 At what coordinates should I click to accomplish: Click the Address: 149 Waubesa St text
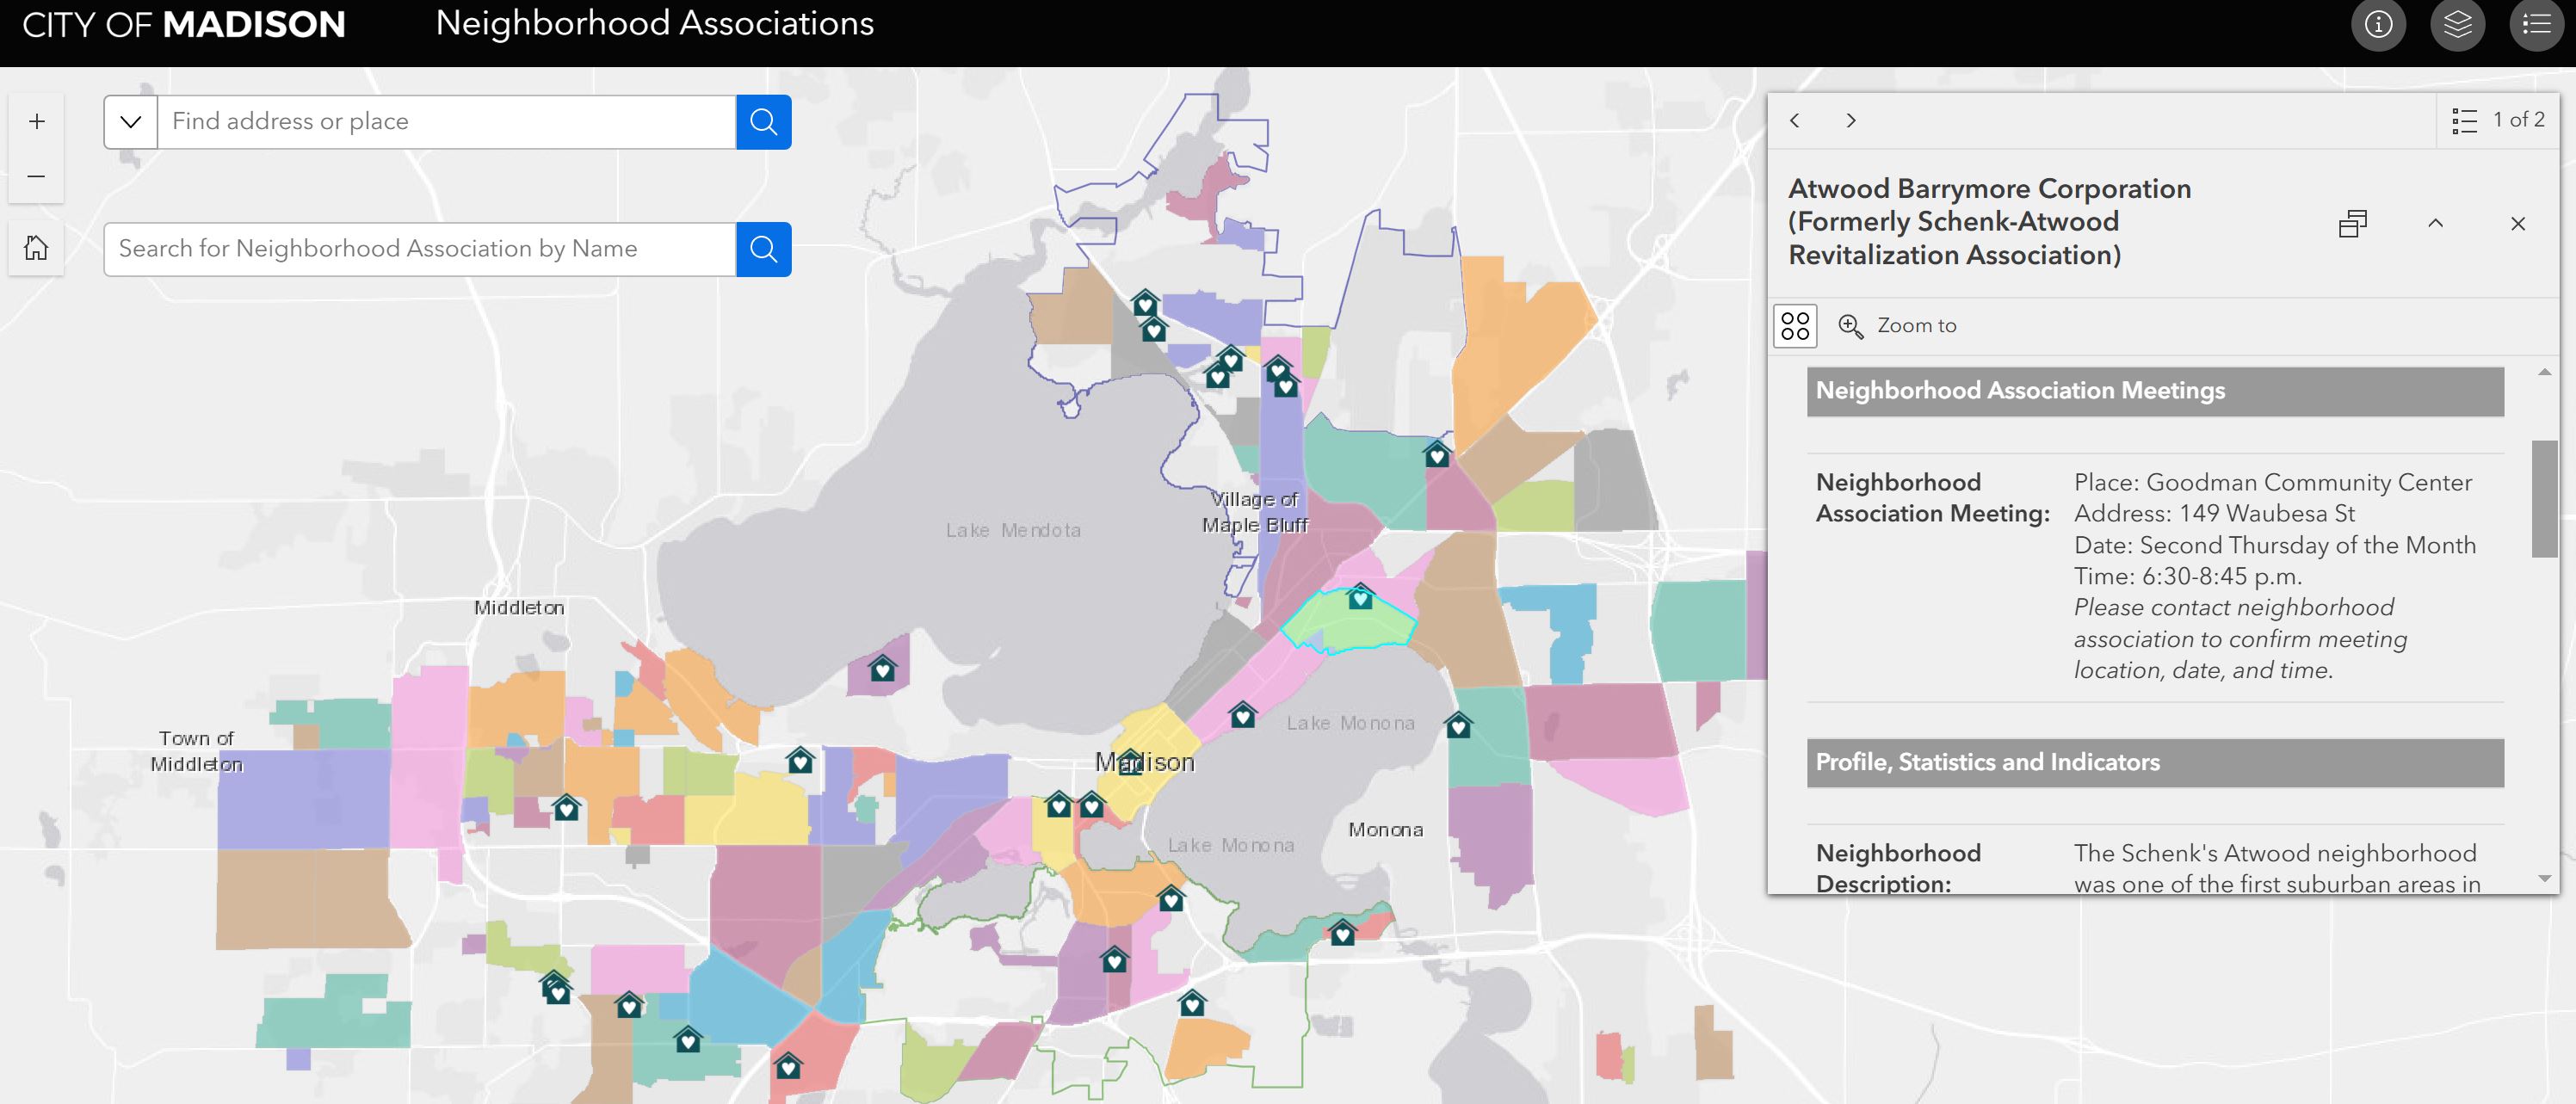[2214, 514]
